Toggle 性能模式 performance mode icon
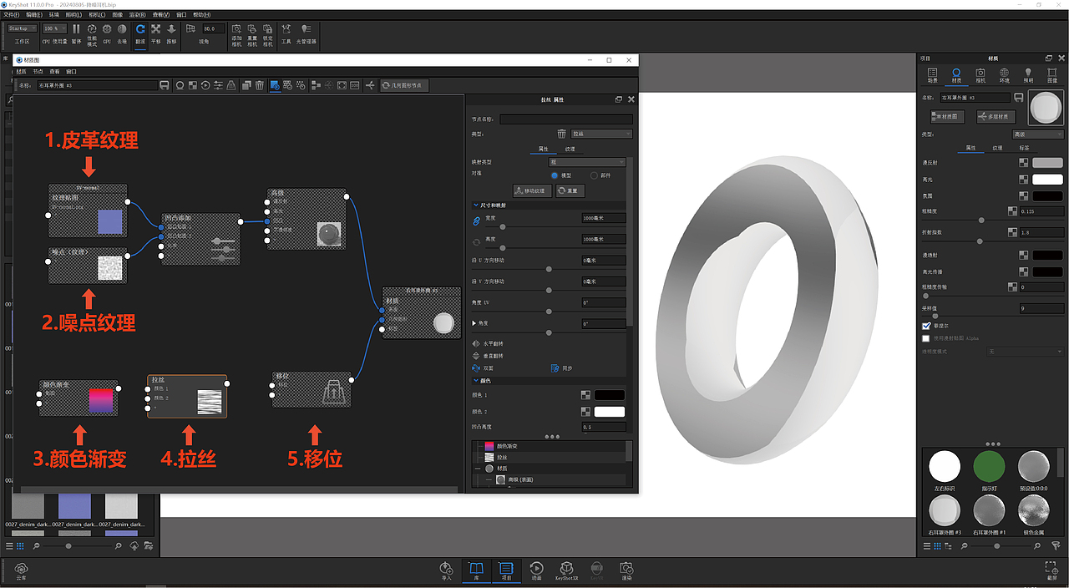This screenshot has width=1069, height=588. tap(92, 29)
